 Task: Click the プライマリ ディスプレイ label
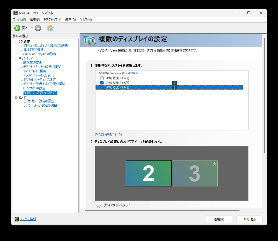tap(117, 205)
